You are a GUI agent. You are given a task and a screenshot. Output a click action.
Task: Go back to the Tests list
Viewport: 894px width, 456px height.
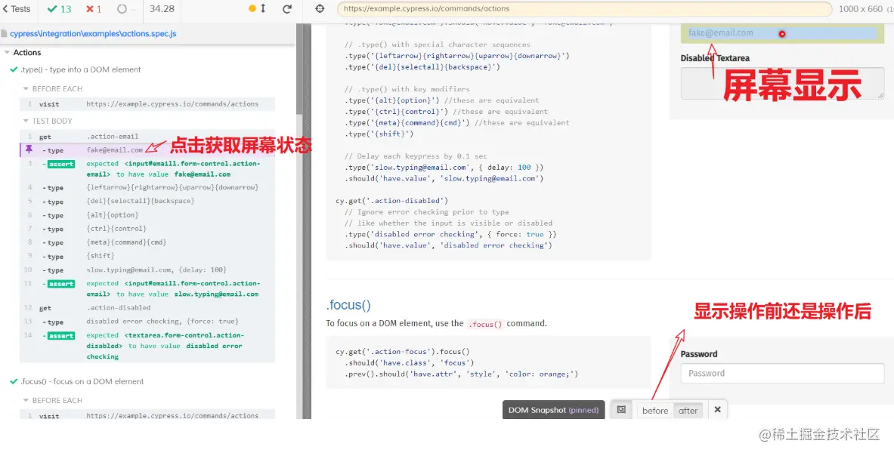tap(17, 9)
